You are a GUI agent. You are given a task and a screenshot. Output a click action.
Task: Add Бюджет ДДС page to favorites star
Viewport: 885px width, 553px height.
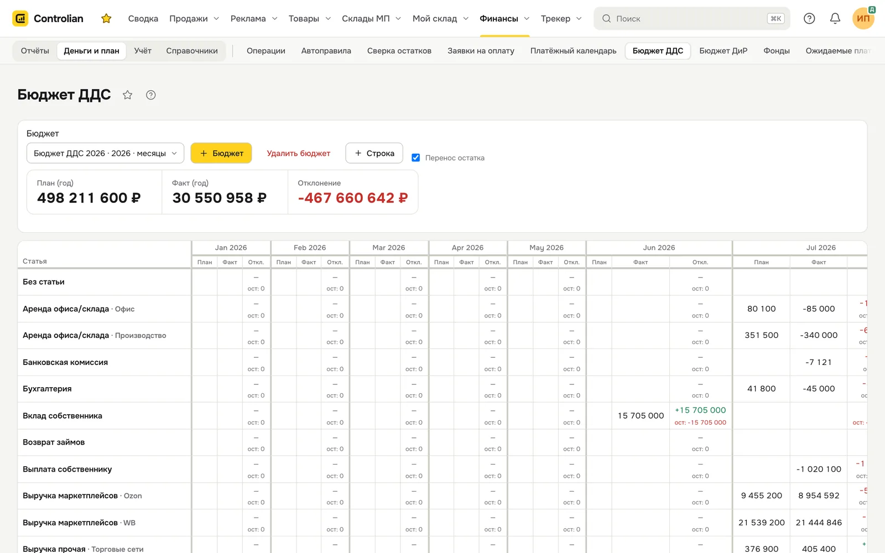(x=127, y=95)
